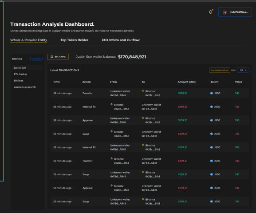Click USDC token icon in second Internal TX row
The width and height of the screenshot is (256, 213).
click(212, 147)
